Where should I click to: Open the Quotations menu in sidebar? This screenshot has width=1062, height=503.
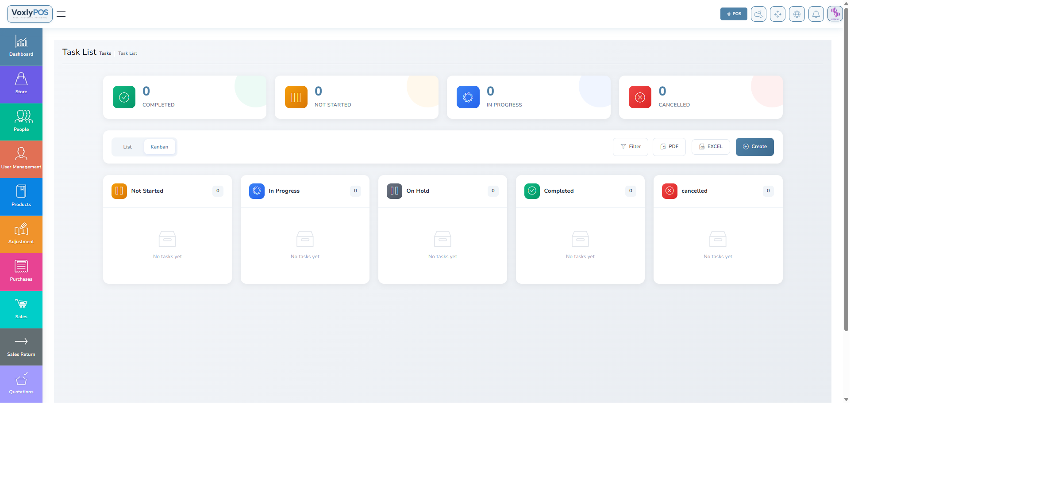21,384
